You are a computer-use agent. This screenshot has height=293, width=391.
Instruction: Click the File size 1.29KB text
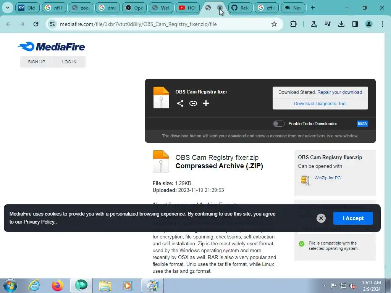pos(172,183)
